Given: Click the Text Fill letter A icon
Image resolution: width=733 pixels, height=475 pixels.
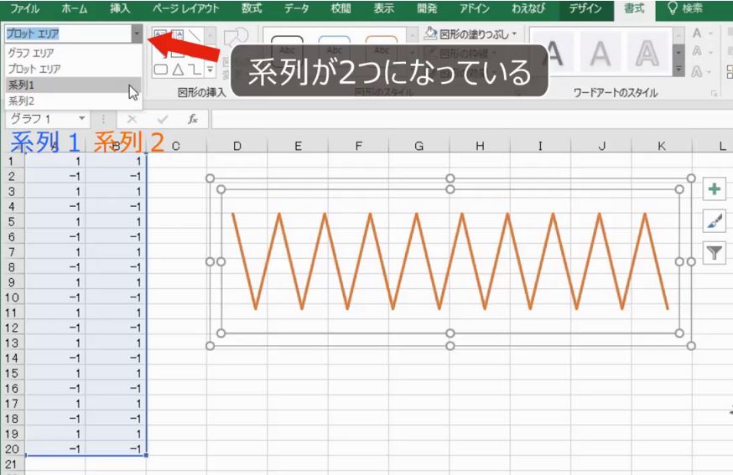Looking at the screenshot, I should click(697, 34).
